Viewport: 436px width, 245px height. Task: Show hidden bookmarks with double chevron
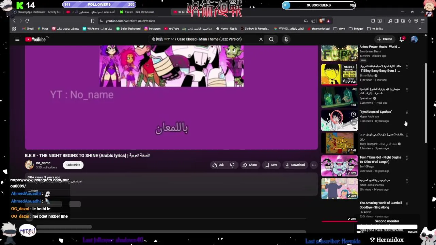pyautogui.click(x=420, y=29)
